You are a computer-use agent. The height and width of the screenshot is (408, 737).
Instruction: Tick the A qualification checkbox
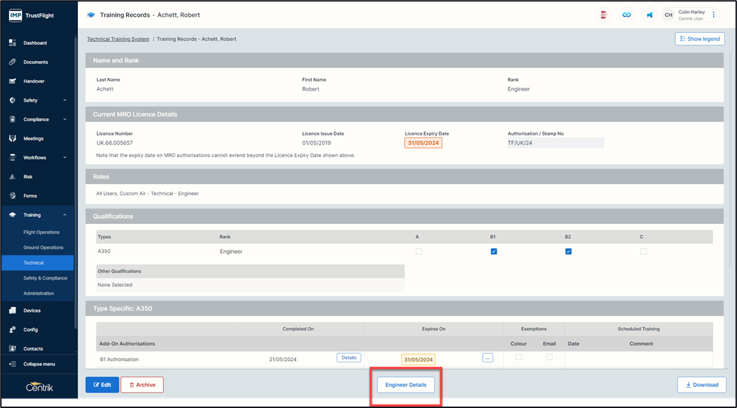coord(419,251)
